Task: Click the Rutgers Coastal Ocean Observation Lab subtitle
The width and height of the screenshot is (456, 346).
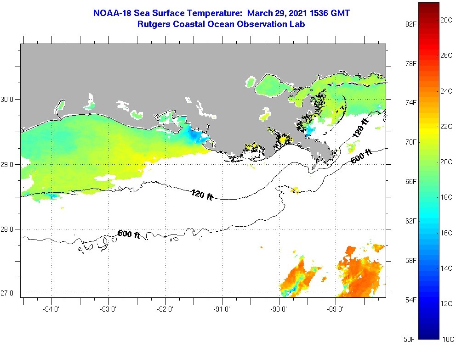Action: (x=221, y=24)
